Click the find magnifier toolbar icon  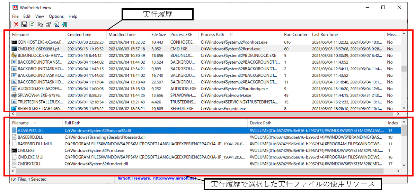56,25
